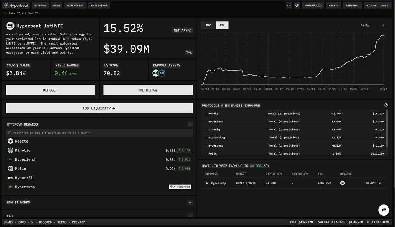The height and width of the screenshot is (227, 395).
Task: Click the Net APY info icon
Action: (x=190, y=31)
